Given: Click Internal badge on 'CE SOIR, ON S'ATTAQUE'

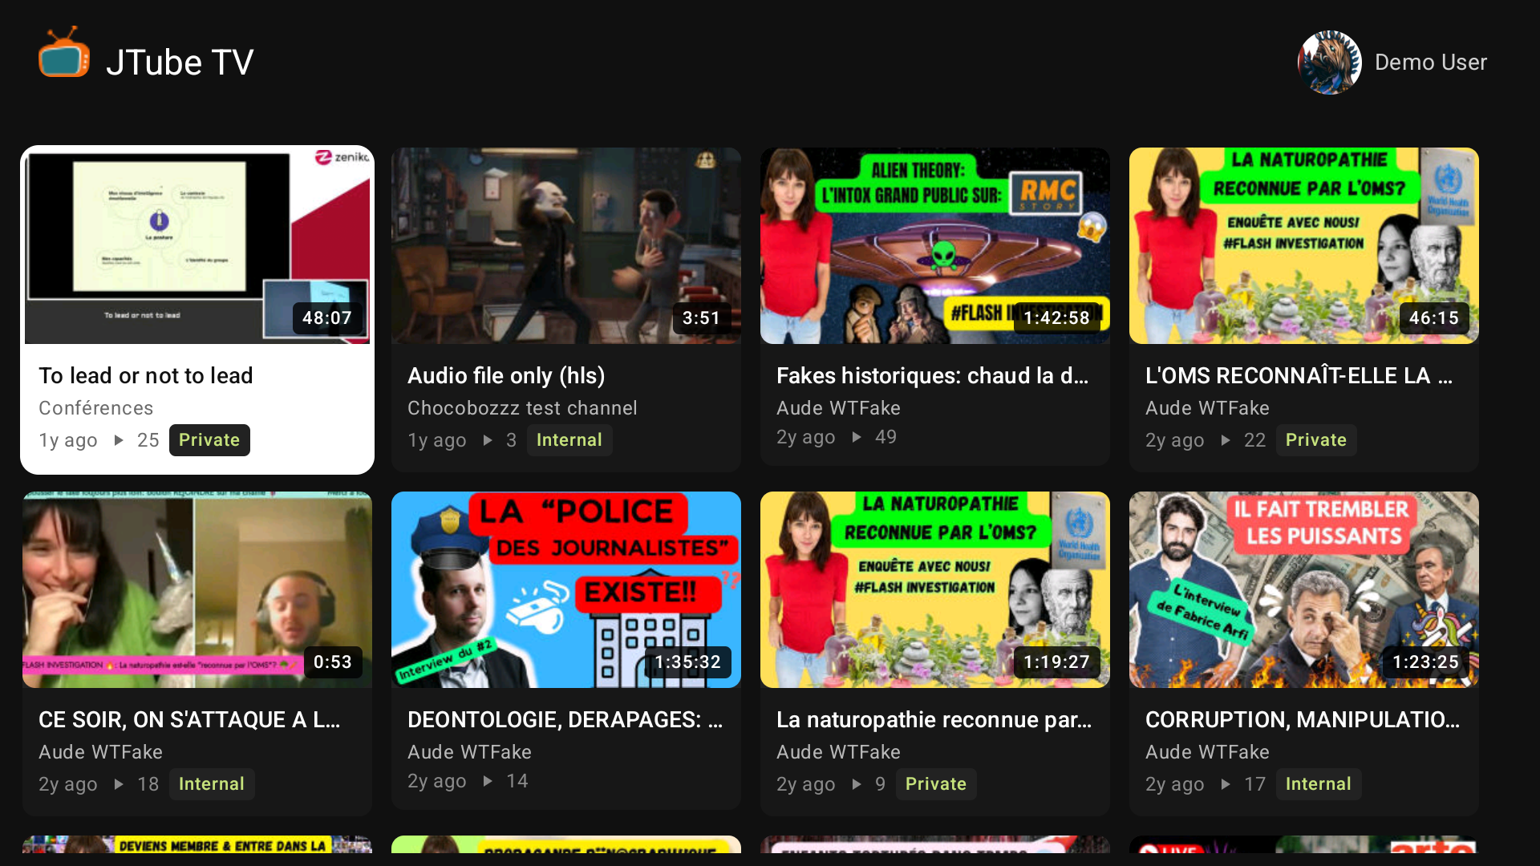Looking at the screenshot, I should click(212, 784).
